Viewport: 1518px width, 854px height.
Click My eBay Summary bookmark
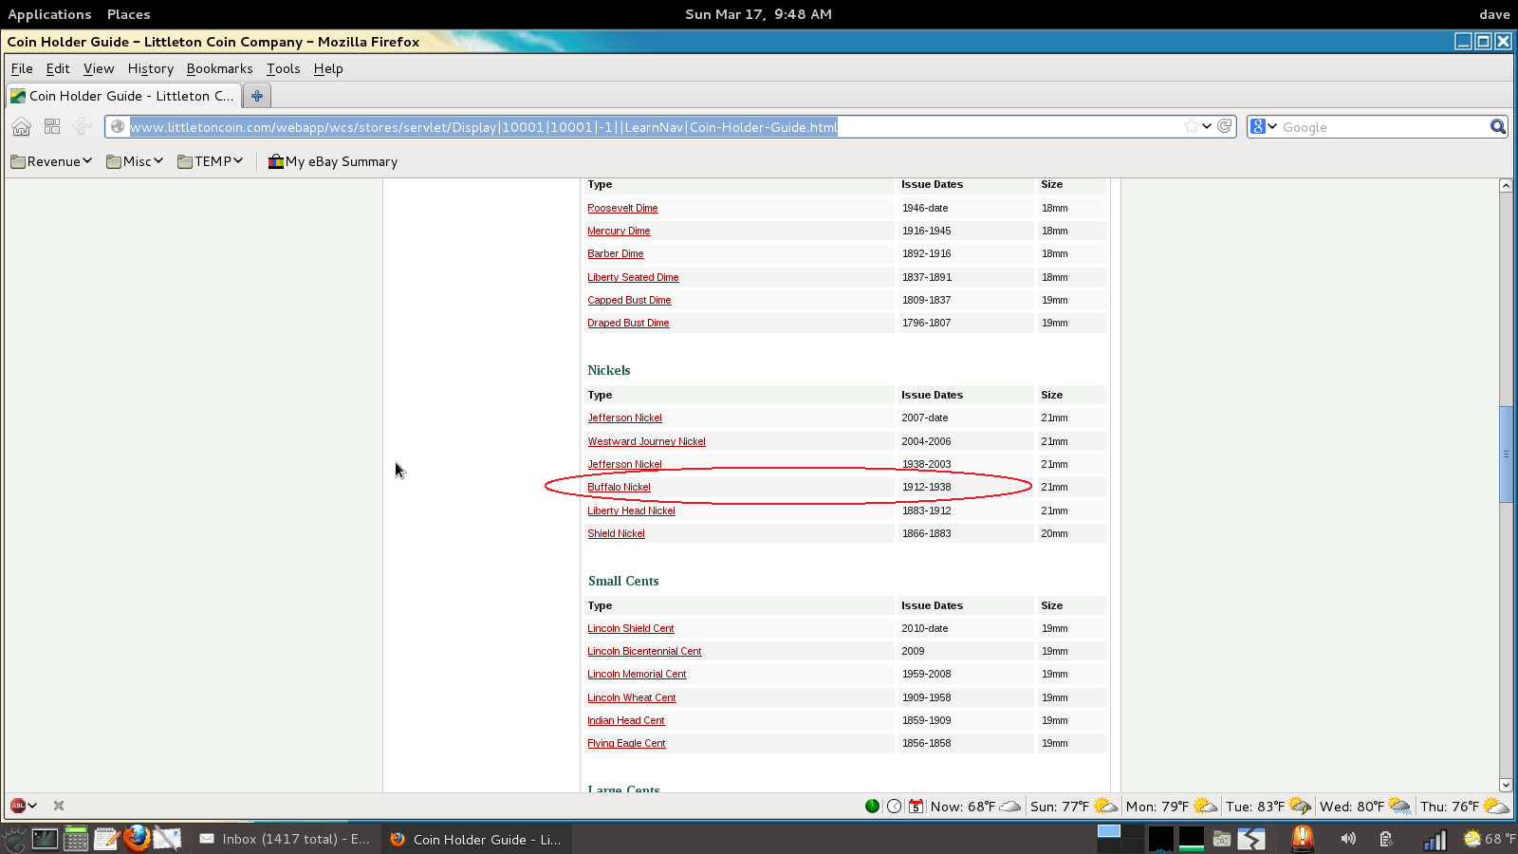[x=333, y=161]
